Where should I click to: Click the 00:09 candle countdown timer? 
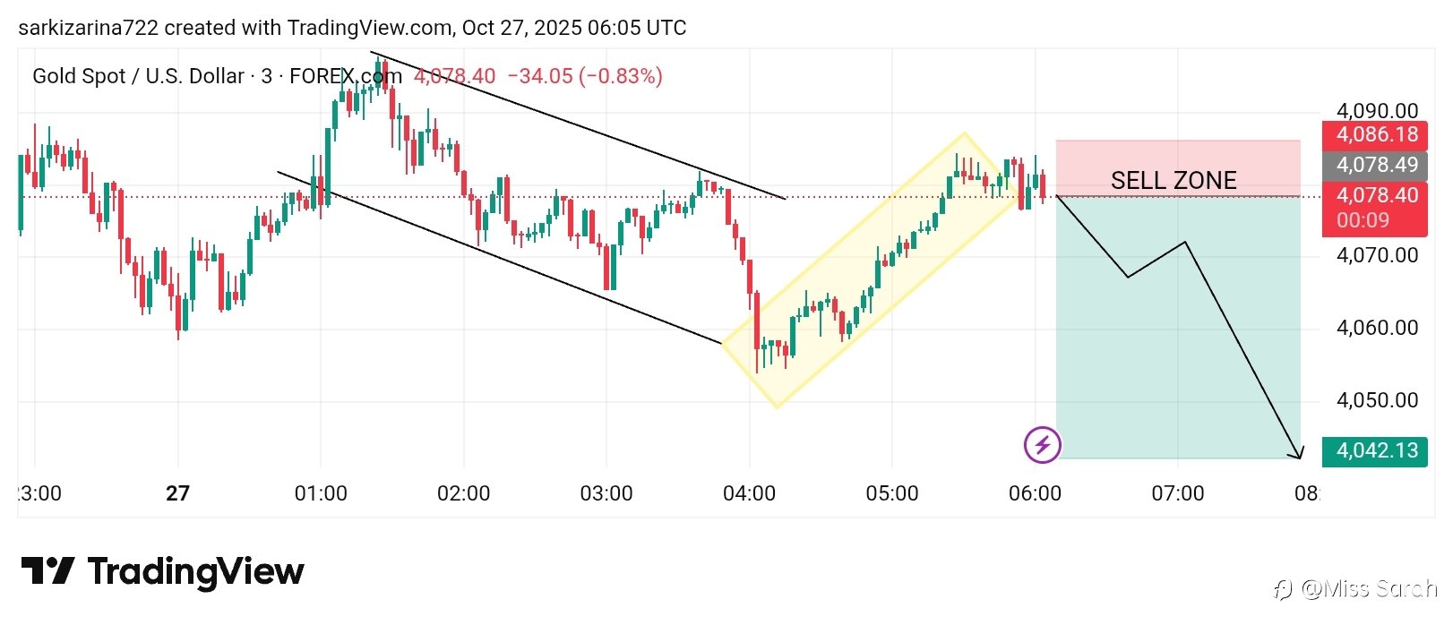(x=1363, y=221)
